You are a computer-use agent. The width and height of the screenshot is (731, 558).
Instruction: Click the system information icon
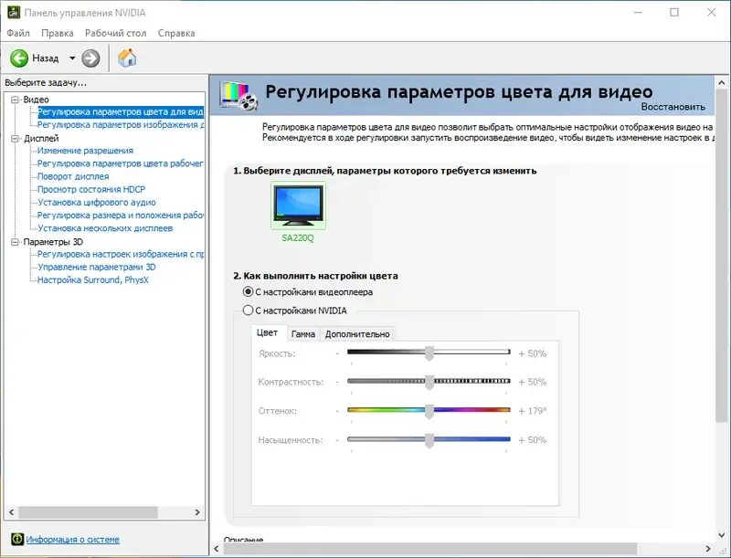(17, 539)
